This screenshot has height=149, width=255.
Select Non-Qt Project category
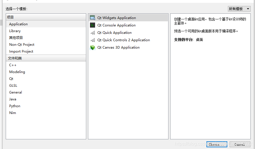click(x=46, y=45)
